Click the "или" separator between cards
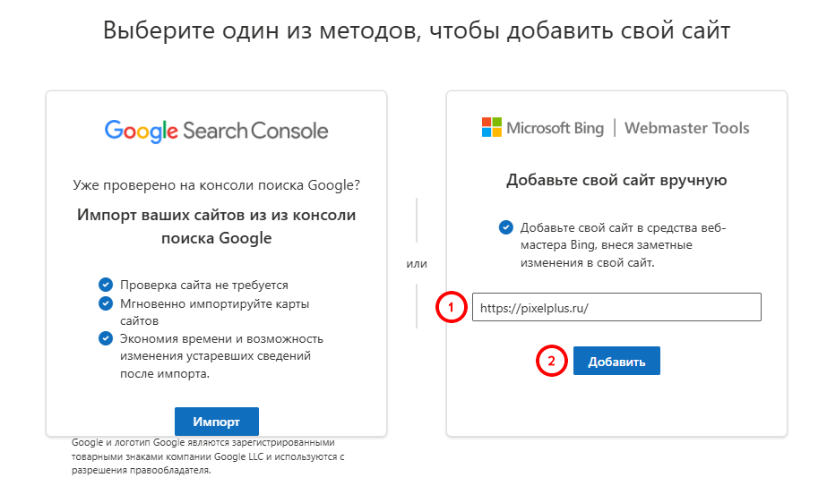This screenshot has height=486, width=827. 417,263
